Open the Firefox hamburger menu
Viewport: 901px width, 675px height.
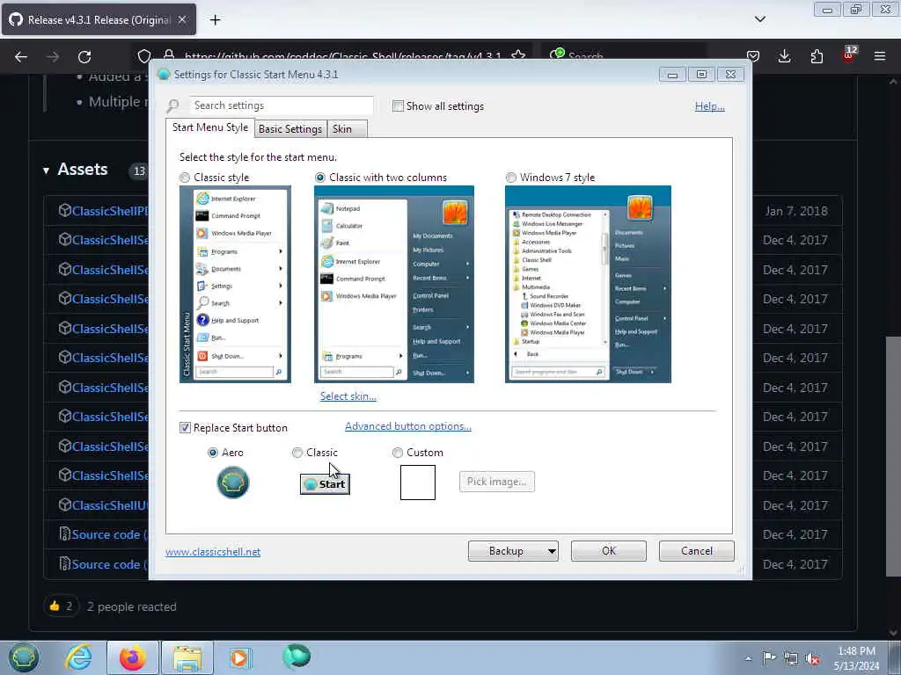pyautogui.click(x=880, y=56)
